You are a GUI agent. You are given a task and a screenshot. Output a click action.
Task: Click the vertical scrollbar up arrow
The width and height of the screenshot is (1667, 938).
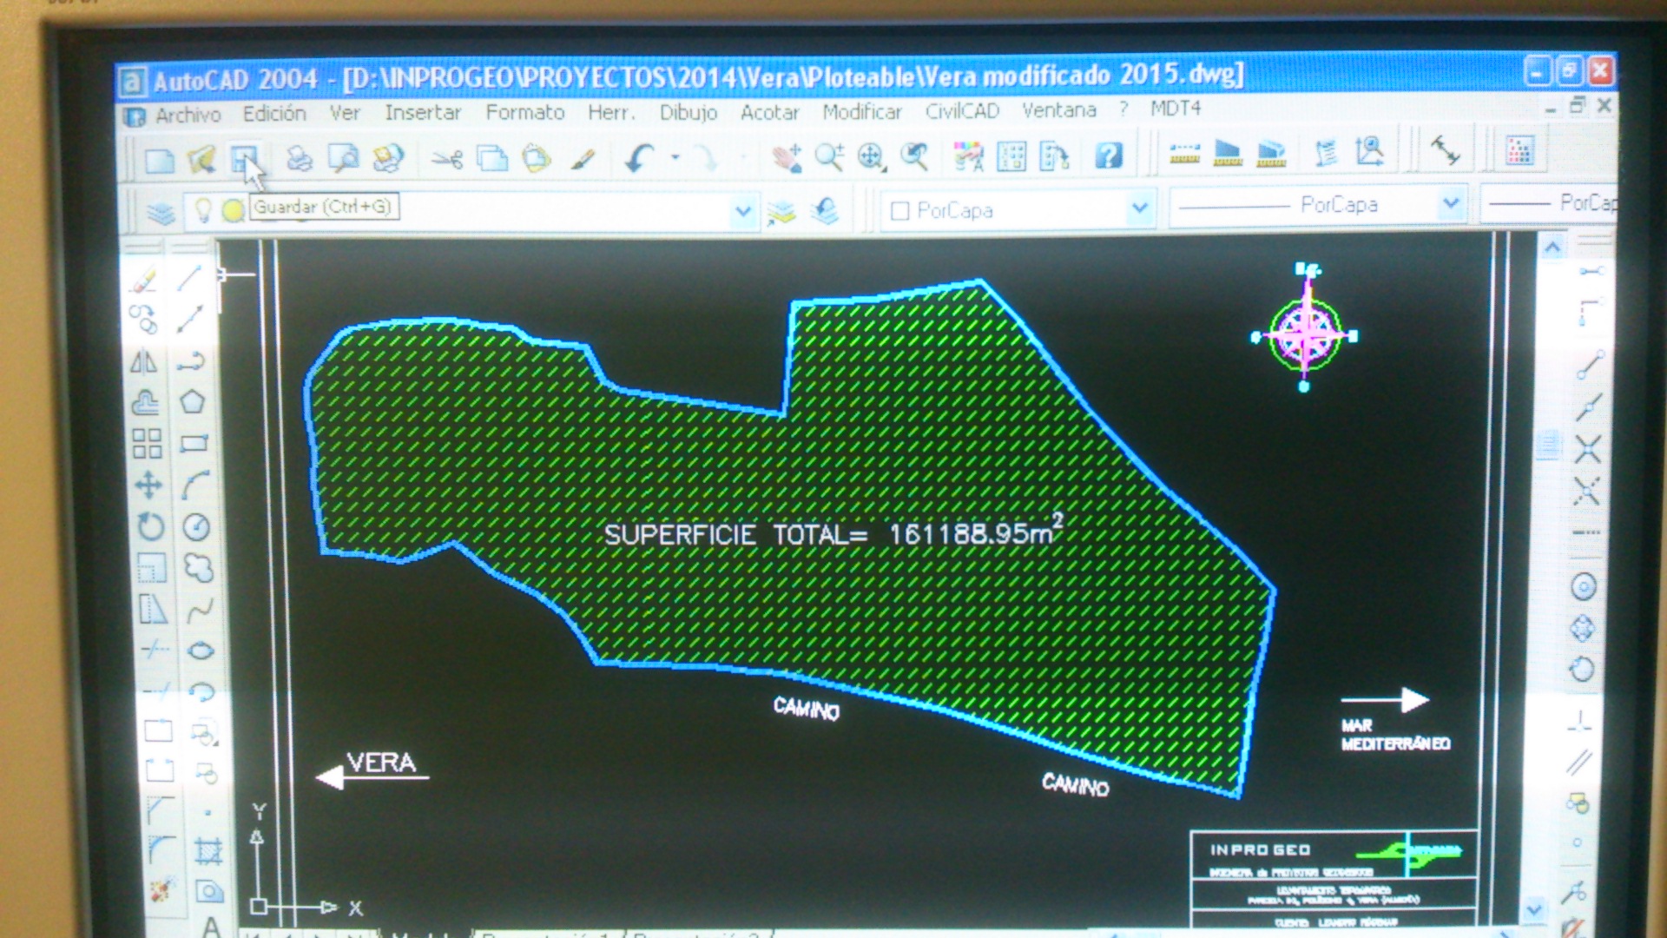tap(1552, 248)
